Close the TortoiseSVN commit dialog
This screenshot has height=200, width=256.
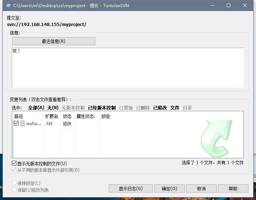tap(245, 5)
